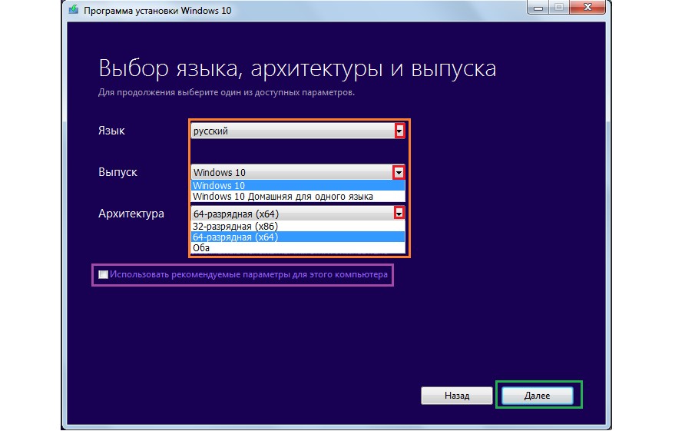Open the Выпуск dropdown arrow
695x431 pixels.
point(399,172)
